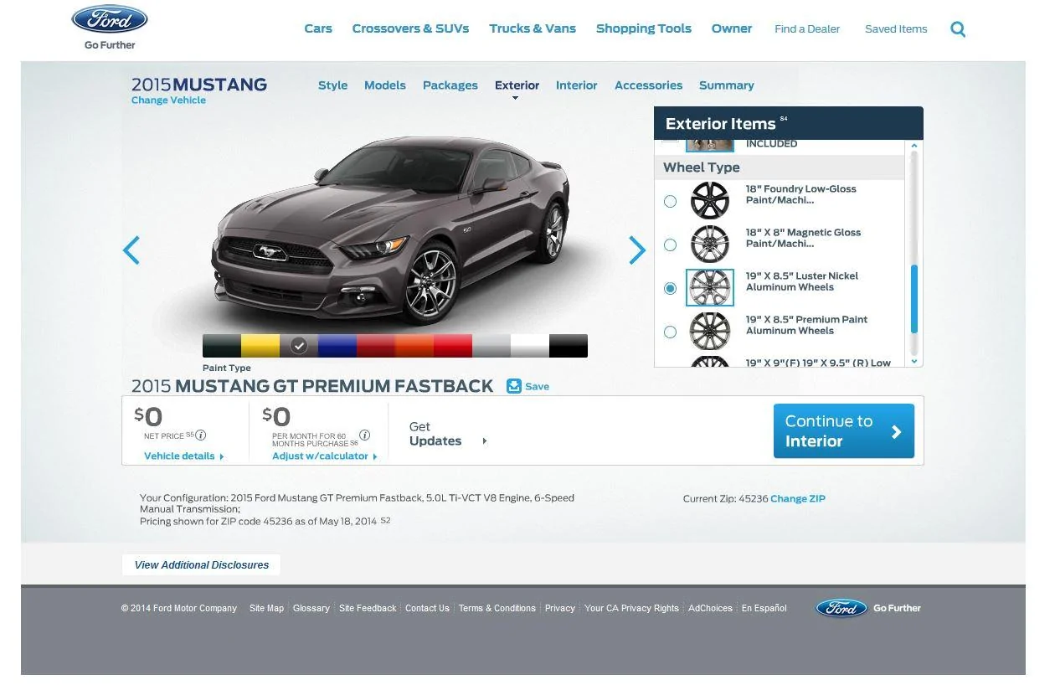The width and height of the screenshot is (1055, 685).
Task: Expand Vehicle details
Action: click(184, 456)
